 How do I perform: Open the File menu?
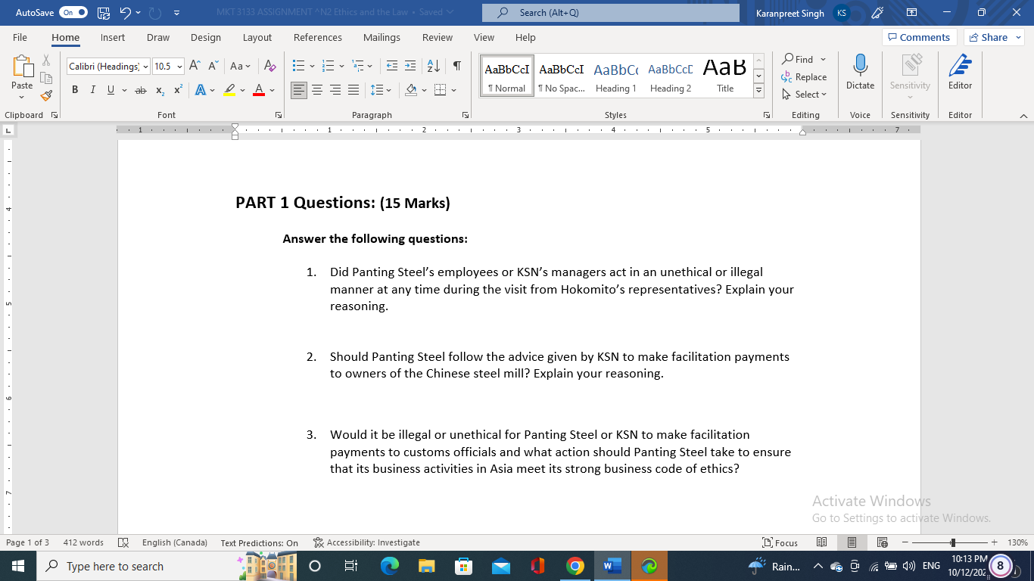pyautogui.click(x=20, y=37)
